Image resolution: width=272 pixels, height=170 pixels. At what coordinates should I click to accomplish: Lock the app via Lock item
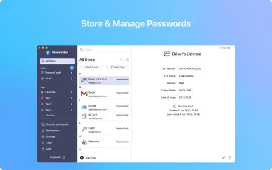(49, 149)
